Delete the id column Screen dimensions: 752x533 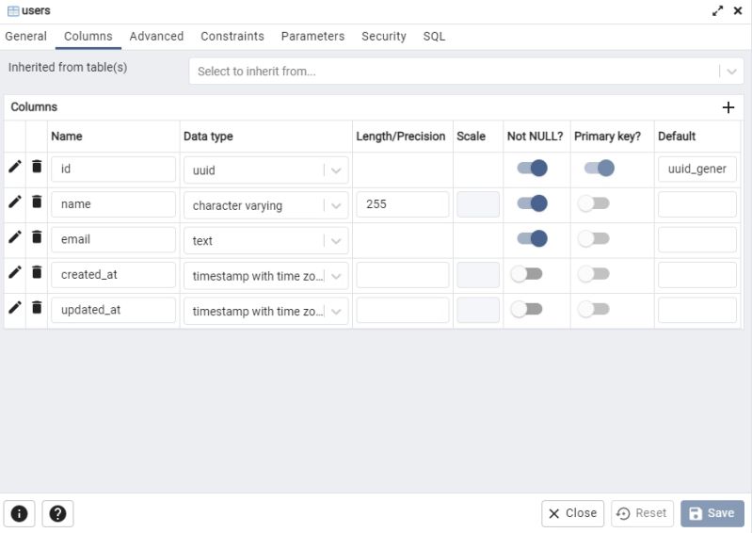click(x=37, y=167)
